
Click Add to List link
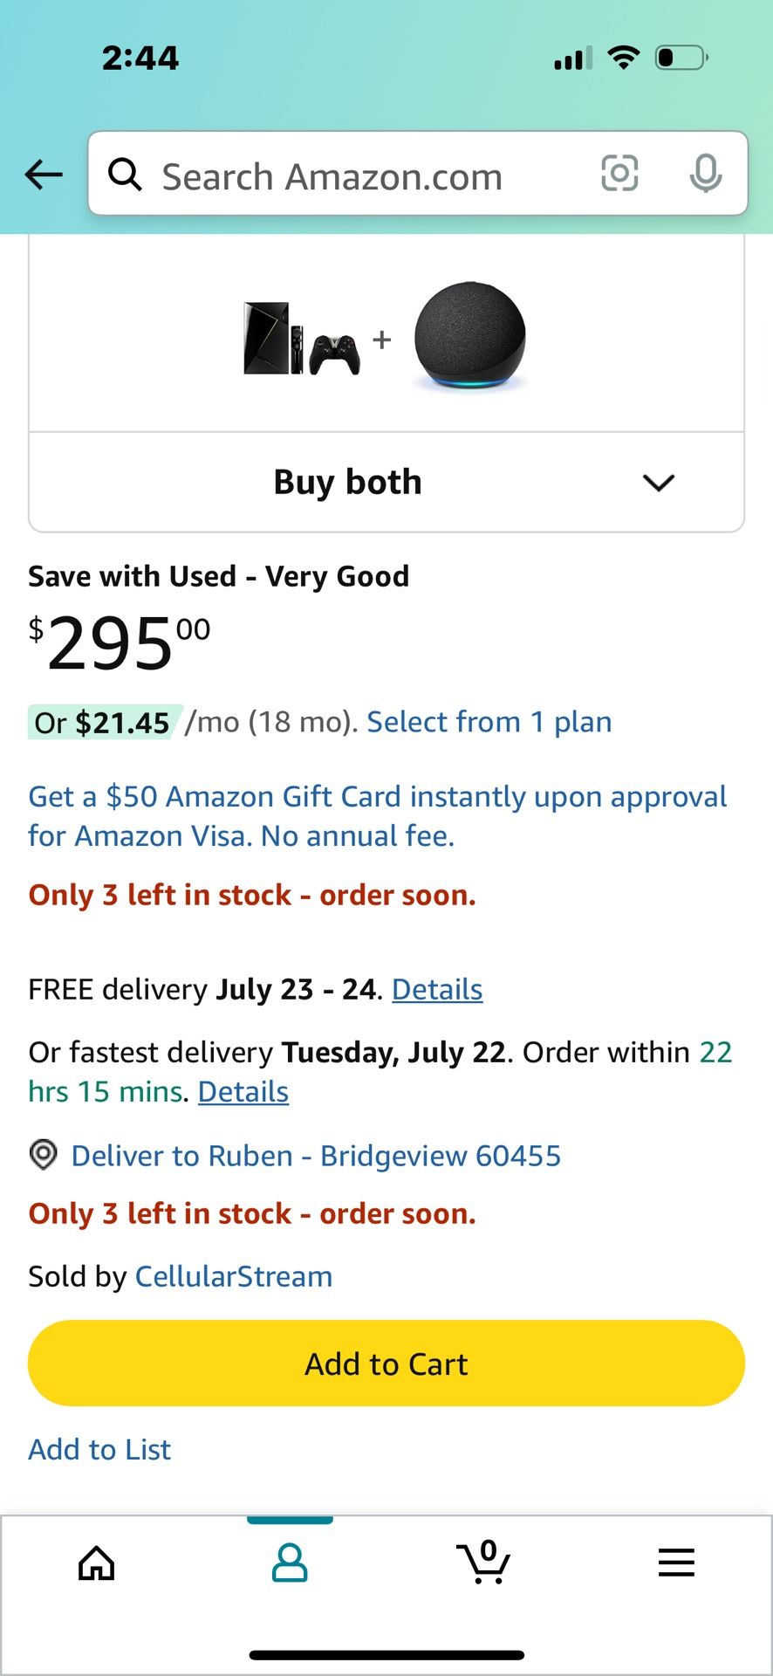point(99,1450)
